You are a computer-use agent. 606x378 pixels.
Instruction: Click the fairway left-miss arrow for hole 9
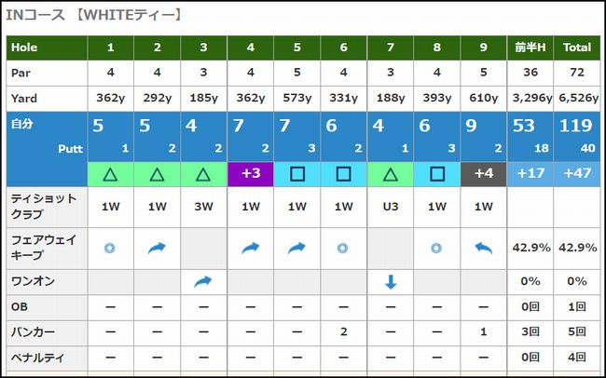tap(483, 248)
